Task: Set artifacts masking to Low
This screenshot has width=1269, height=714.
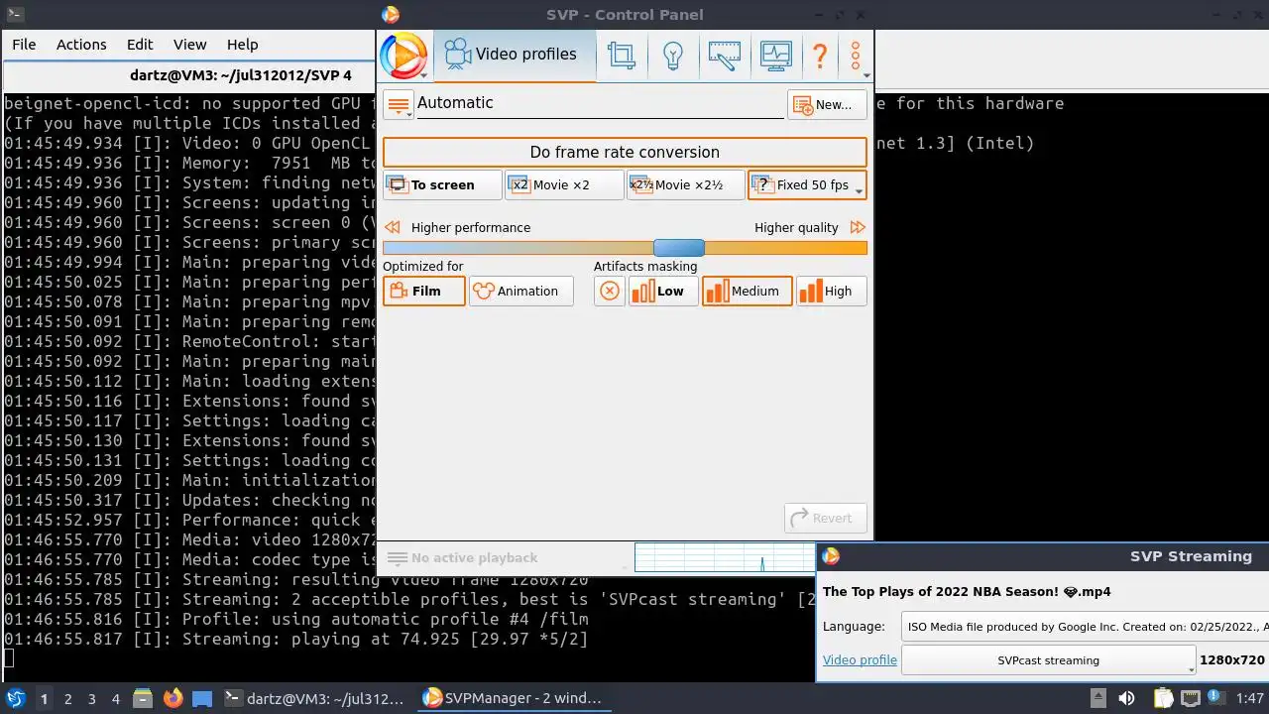Action: click(x=663, y=291)
